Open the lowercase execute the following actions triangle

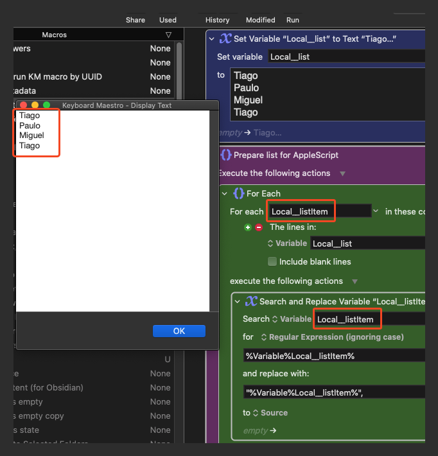pos(355,281)
